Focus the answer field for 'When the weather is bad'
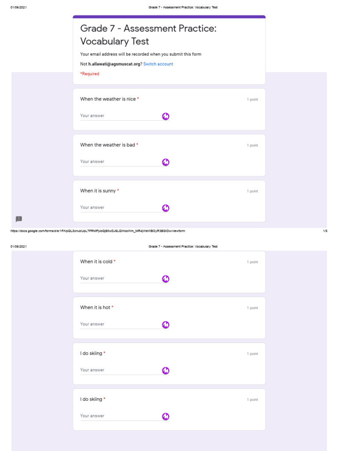Screen dimensions: 338x451 pos(120,162)
